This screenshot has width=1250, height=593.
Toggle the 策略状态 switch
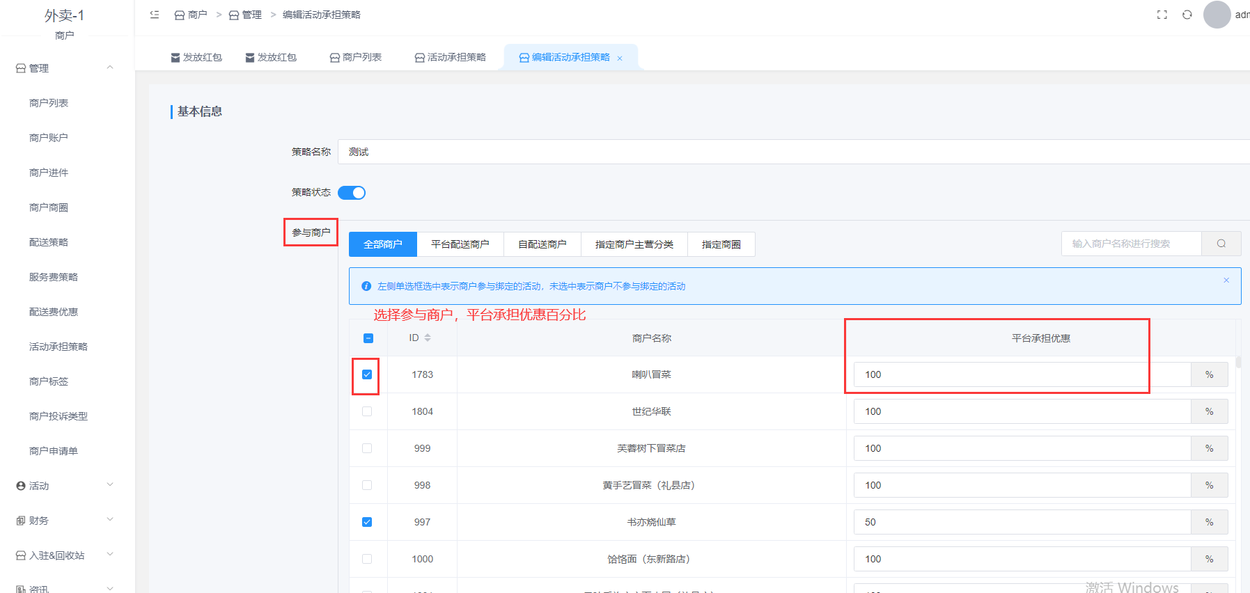pyautogui.click(x=352, y=193)
